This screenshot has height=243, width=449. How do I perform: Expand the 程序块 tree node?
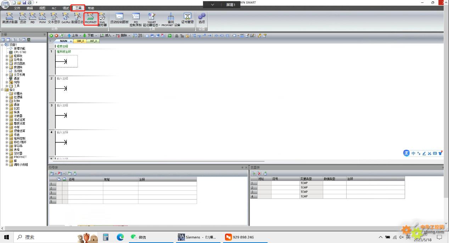tap(7, 56)
